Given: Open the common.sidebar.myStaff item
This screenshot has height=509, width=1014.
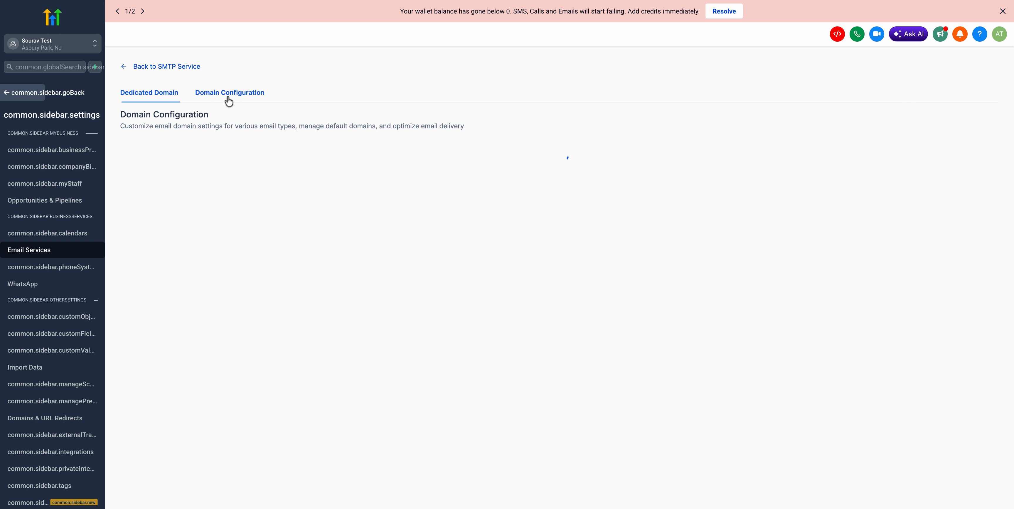Looking at the screenshot, I should click(x=52, y=184).
